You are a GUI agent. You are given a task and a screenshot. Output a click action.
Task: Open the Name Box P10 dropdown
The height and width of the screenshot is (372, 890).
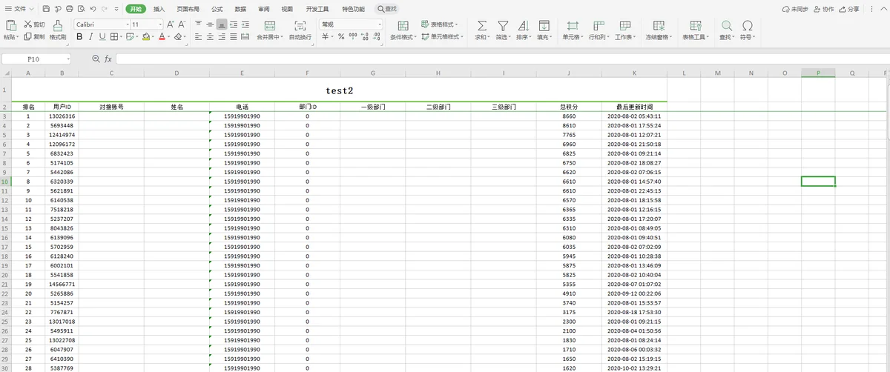point(67,58)
